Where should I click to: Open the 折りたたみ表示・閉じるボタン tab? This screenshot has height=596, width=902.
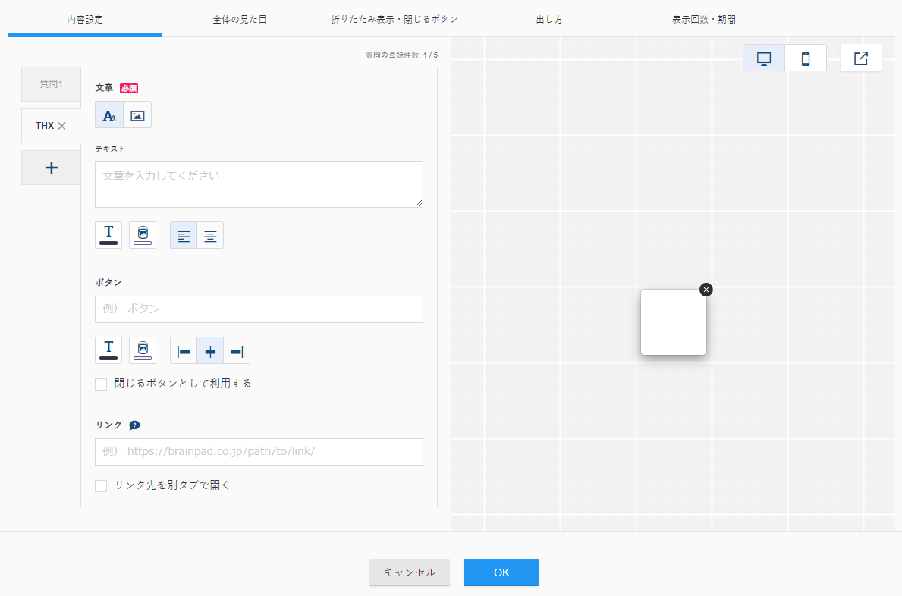click(394, 19)
